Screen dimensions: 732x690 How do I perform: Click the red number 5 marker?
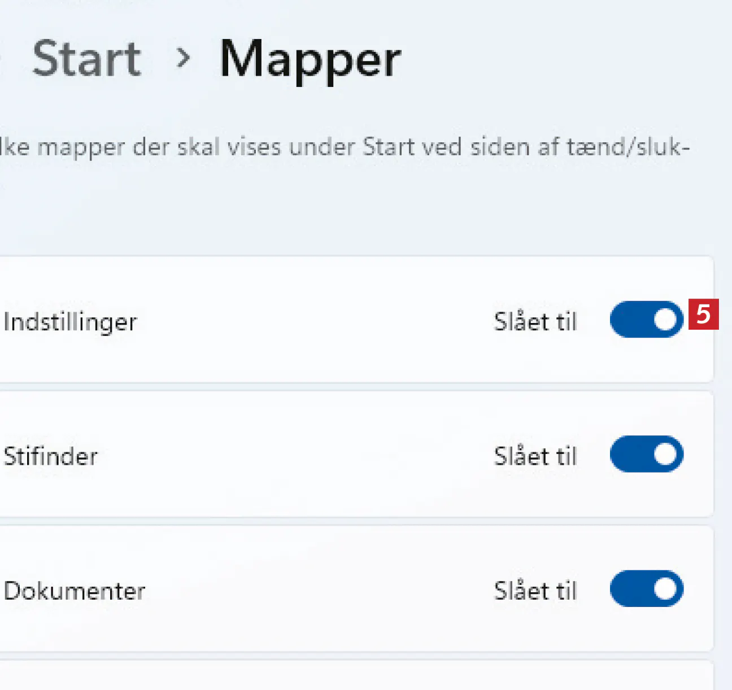(703, 314)
